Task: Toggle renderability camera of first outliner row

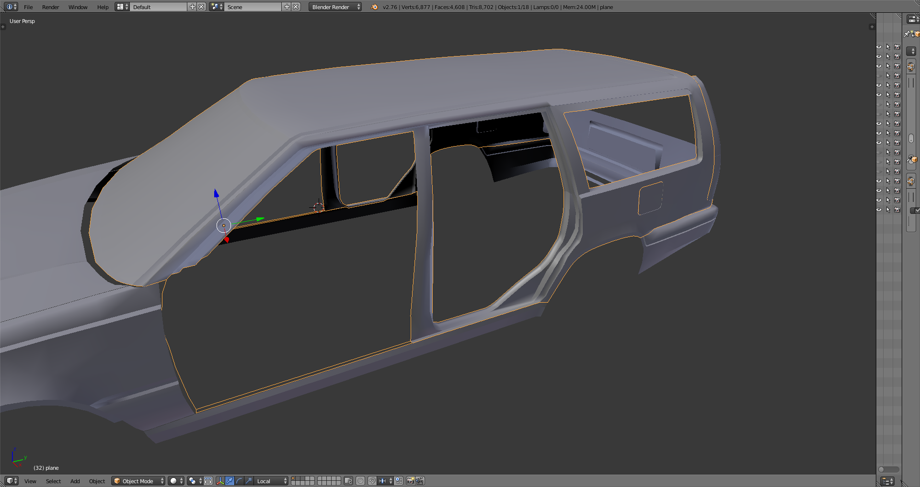Action: tap(897, 47)
